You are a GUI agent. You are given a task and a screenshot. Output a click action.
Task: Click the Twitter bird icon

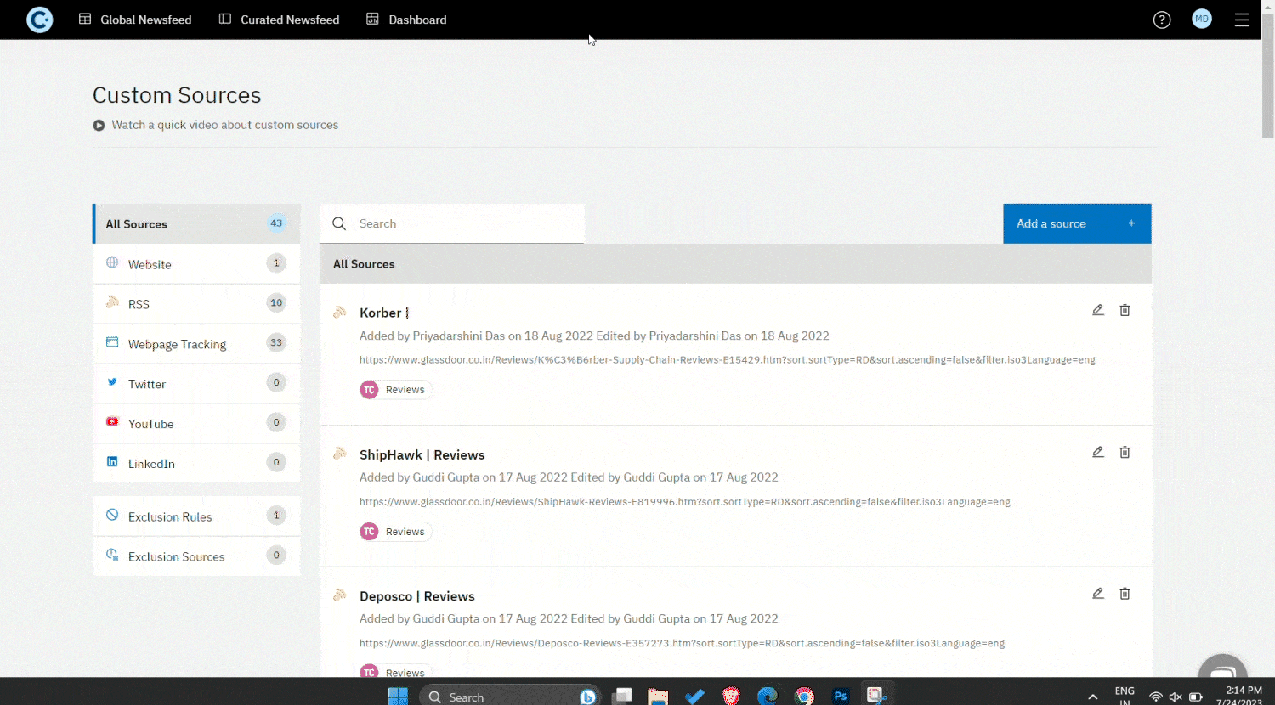tap(112, 382)
